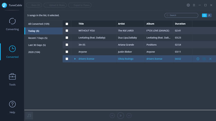The height and width of the screenshot is (121, 216).
Task: Select the 34+35 song checkbox
Action: click(67, 45)
